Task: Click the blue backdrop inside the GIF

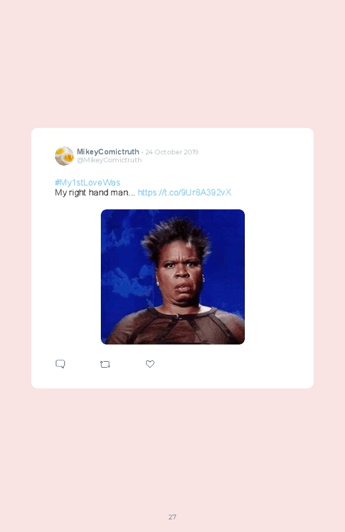Action: pos(122,258)
